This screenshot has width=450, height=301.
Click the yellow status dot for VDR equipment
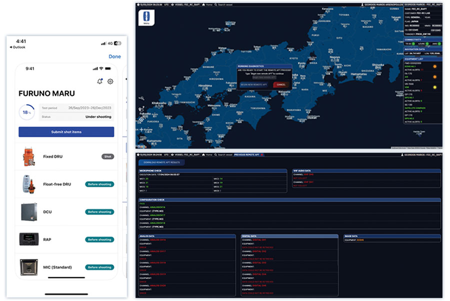[435, 87]
